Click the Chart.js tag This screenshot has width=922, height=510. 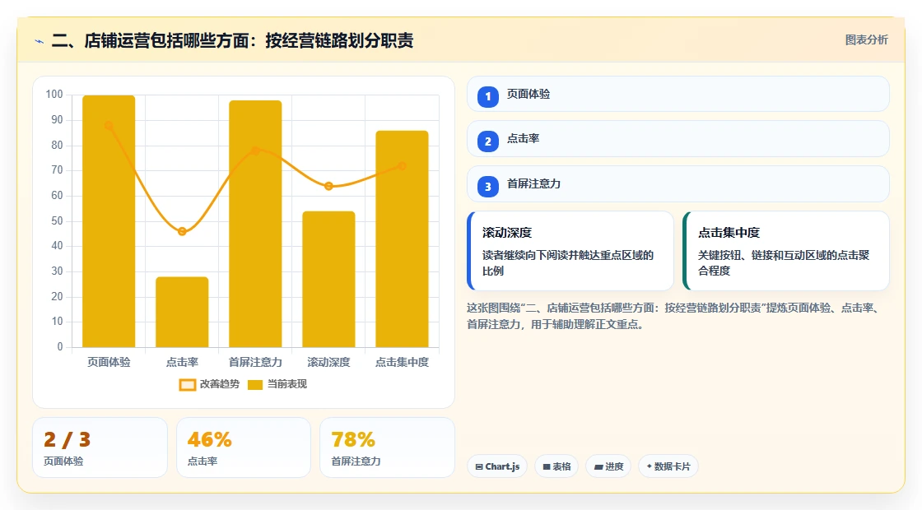(x=497, y=466)
